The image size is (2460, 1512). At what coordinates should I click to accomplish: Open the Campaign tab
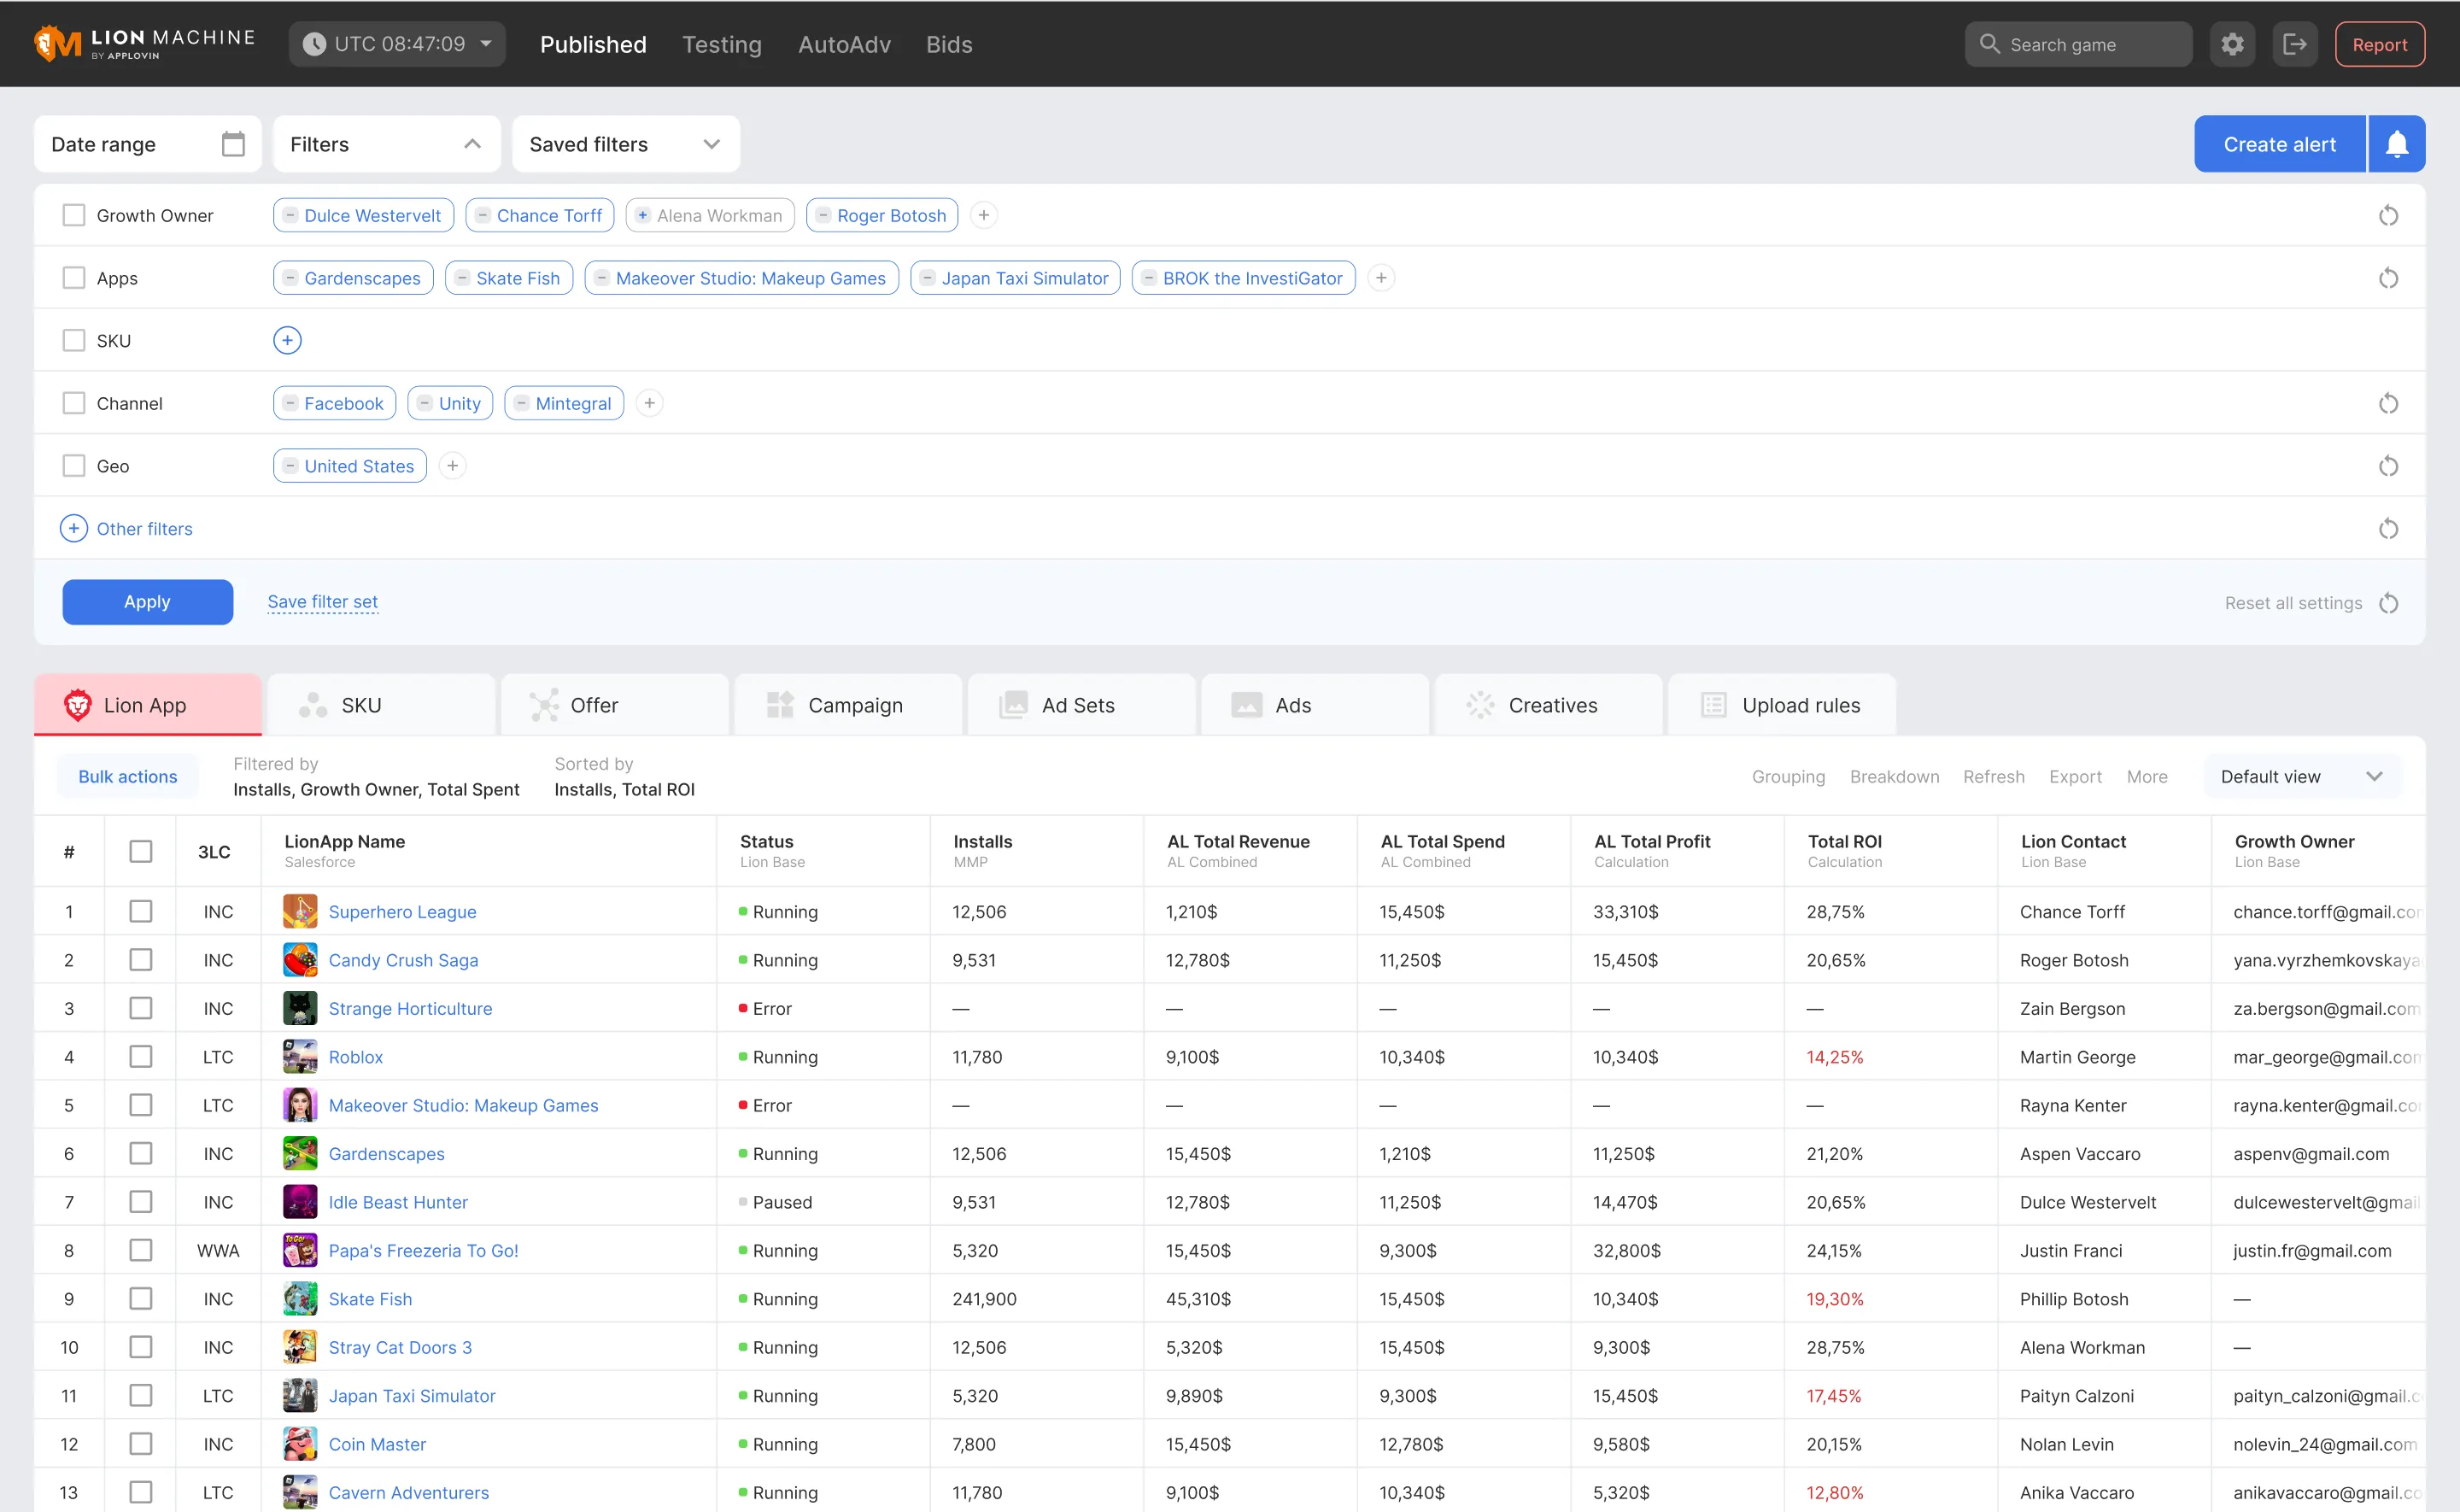(847, 704)
